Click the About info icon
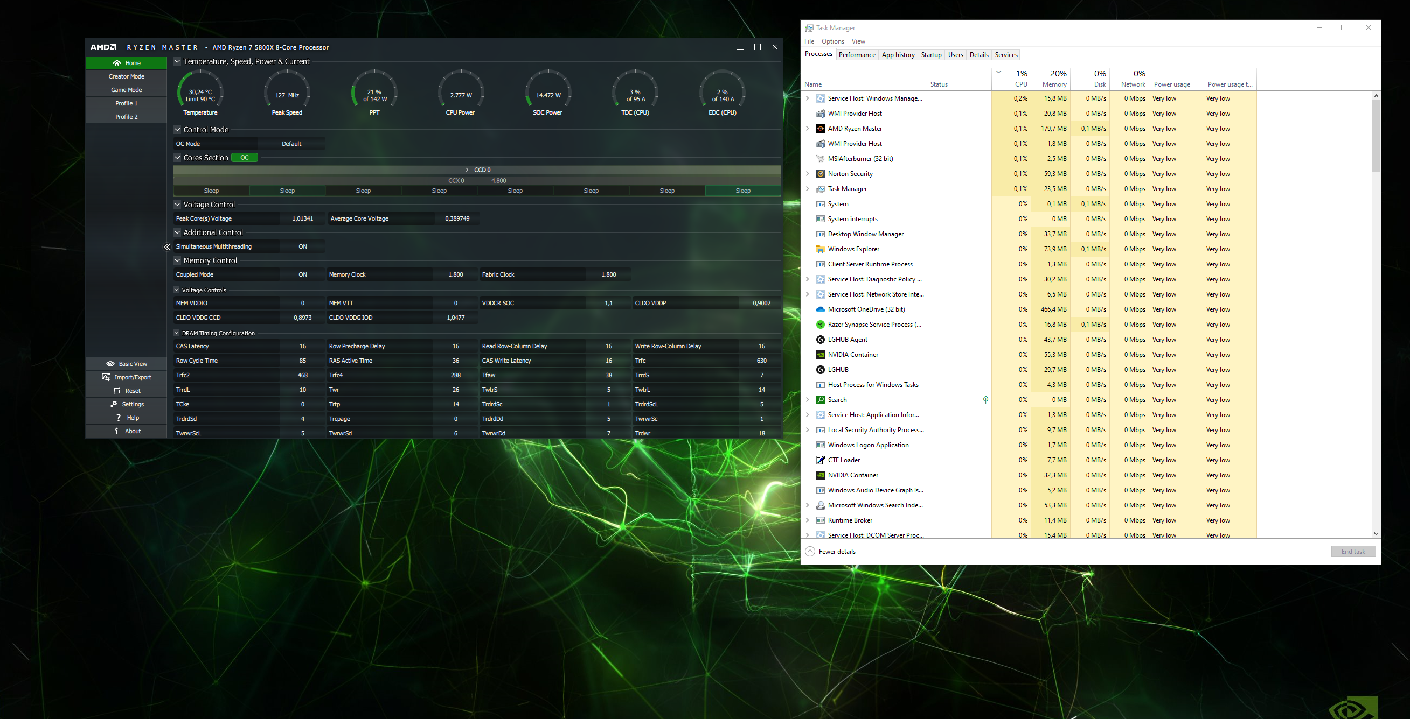The height and width of the screenshot is (719, 1410). coord(116,431)
